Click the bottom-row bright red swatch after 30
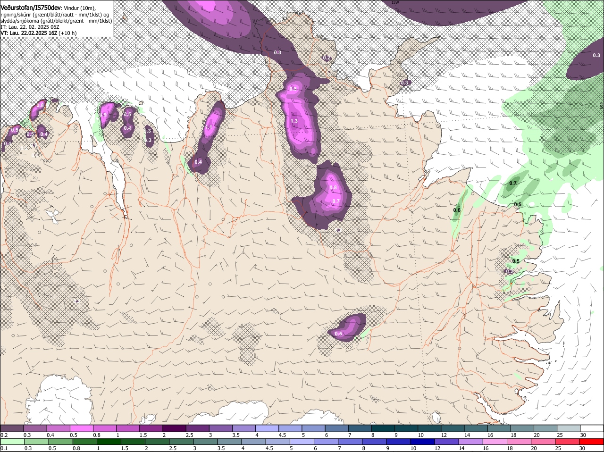 point(592,441)
